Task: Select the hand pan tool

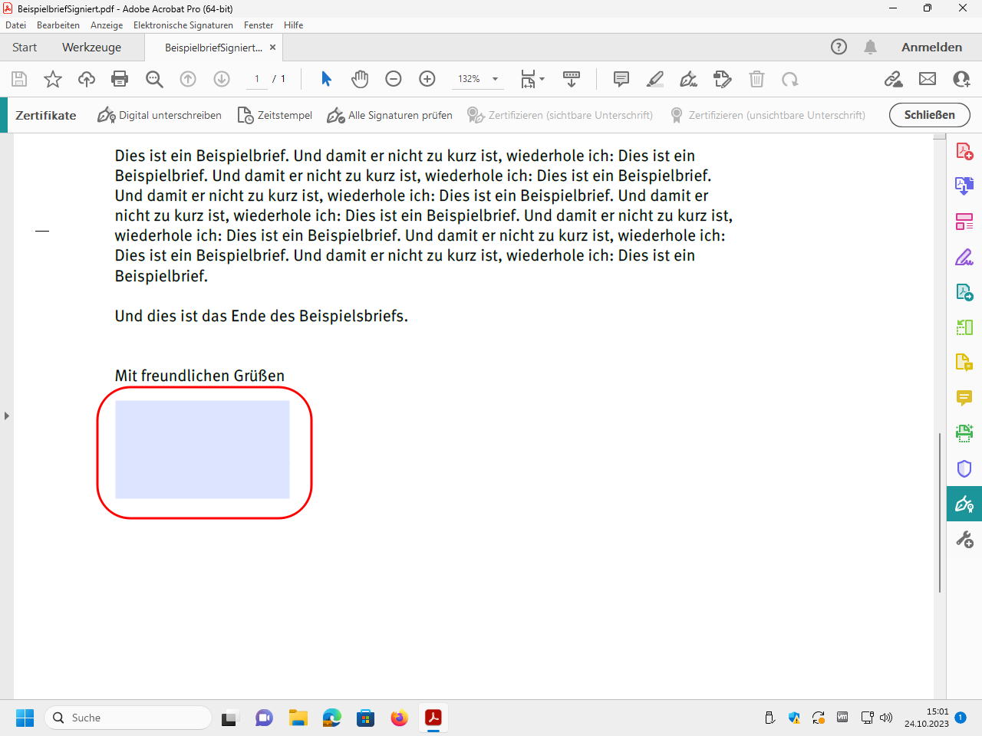Action: 360,79
